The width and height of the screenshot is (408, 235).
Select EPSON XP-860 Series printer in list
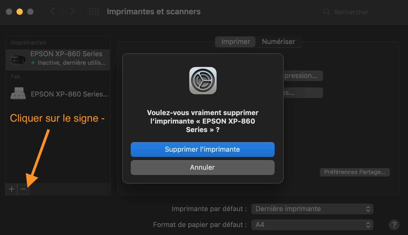66,54
